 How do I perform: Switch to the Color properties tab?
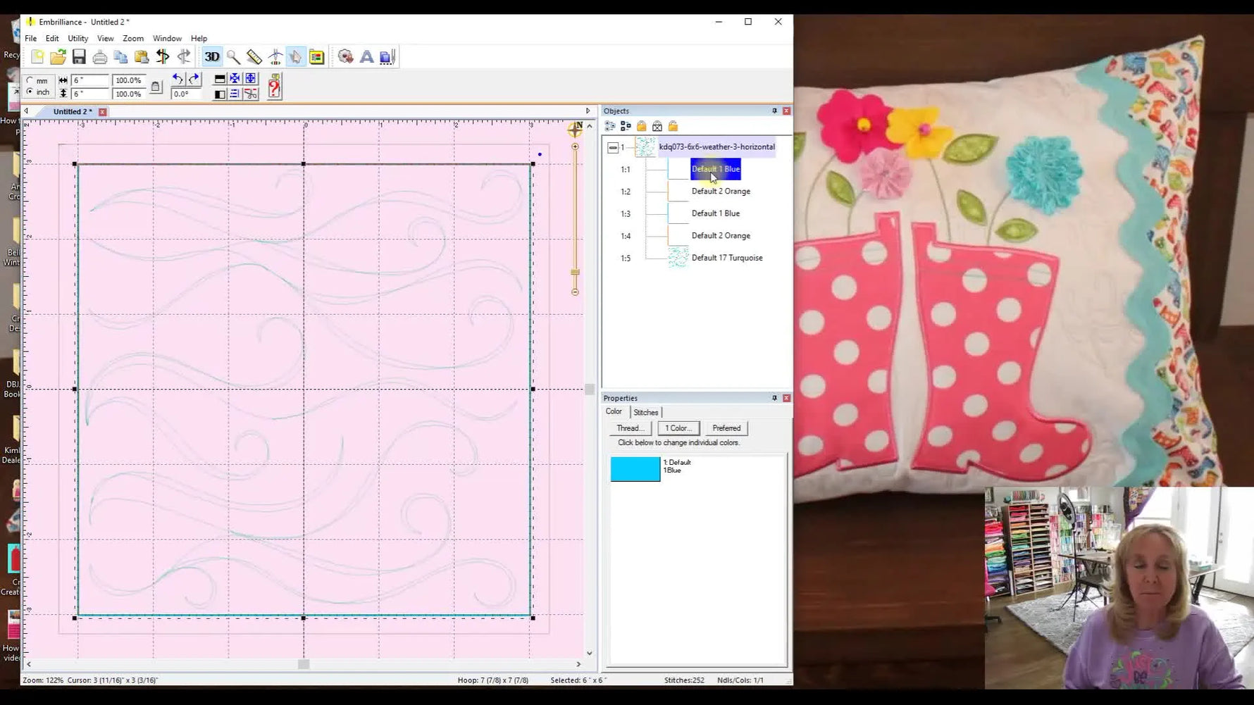(614, 412)
